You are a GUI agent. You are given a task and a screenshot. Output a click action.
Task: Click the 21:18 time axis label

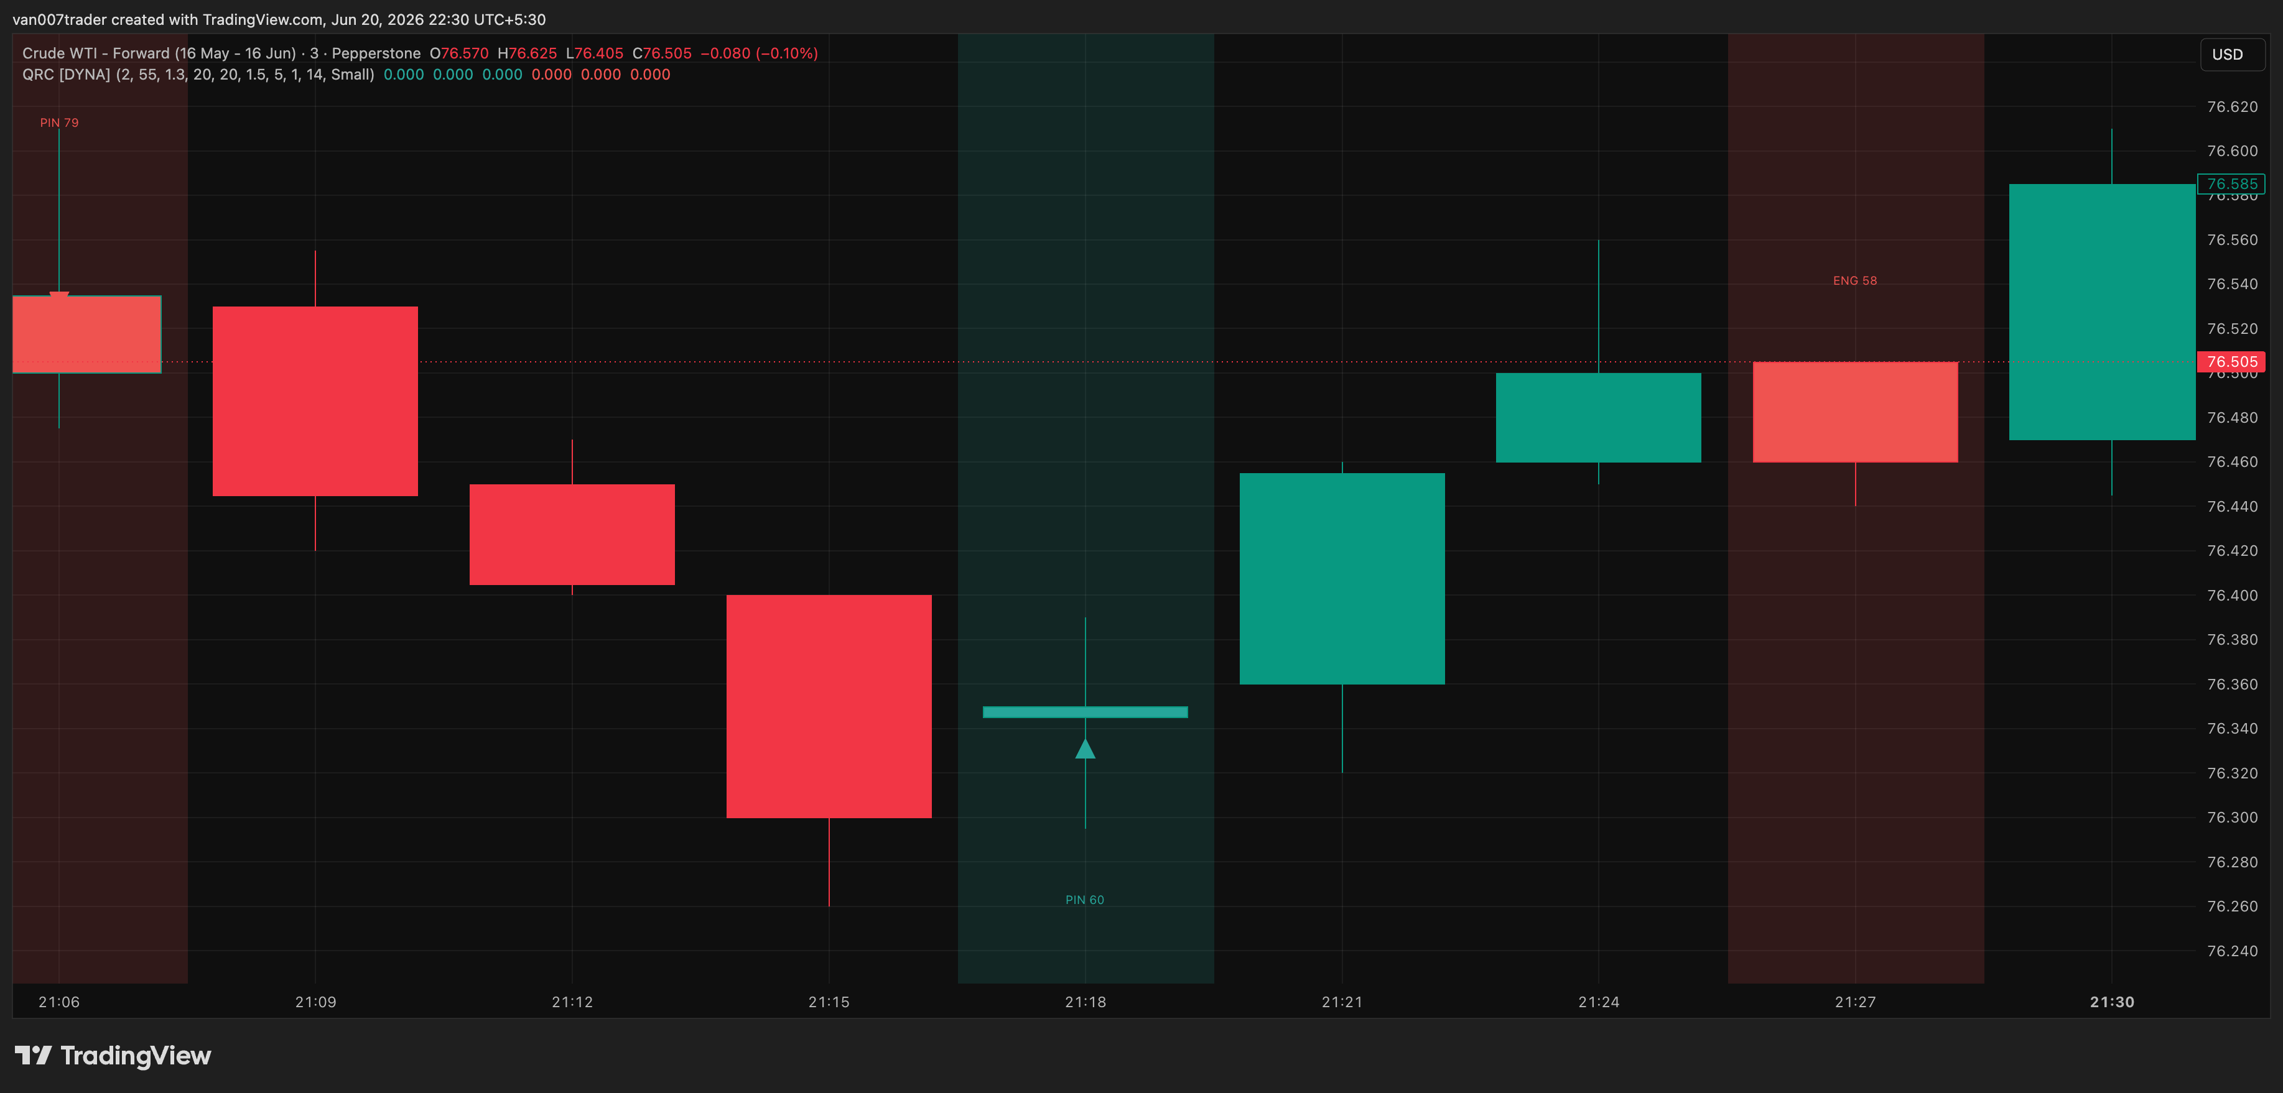[x=1085, y=1002]
